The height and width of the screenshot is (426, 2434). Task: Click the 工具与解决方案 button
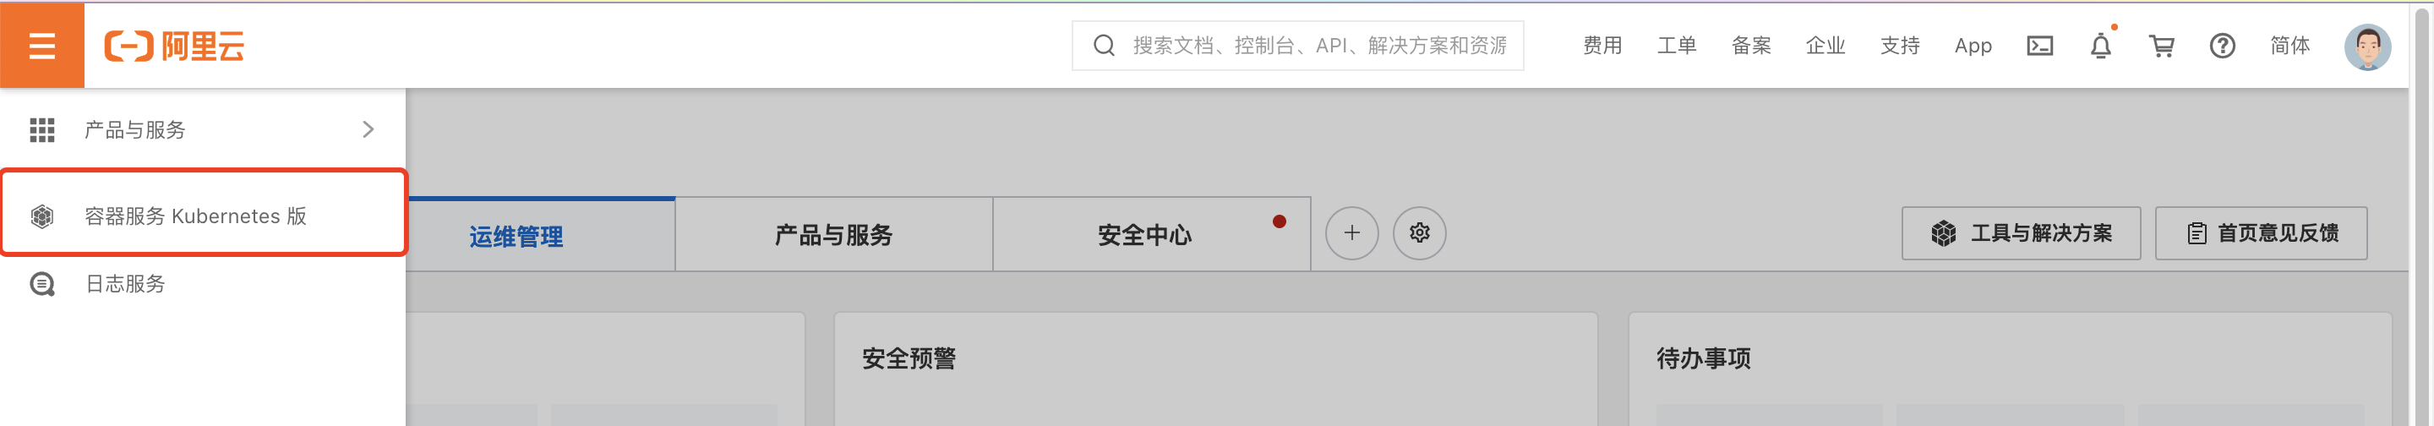tap(2020, 233)
